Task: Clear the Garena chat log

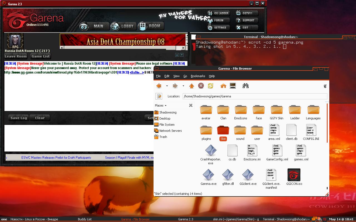Action: pos(40,118)
